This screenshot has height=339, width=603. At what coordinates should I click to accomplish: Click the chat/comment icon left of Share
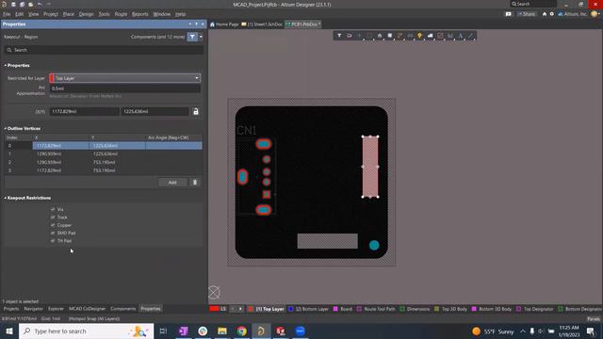pos(509,14)
